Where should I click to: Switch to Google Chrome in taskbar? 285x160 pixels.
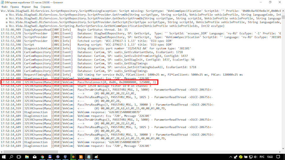pos(42,156)
